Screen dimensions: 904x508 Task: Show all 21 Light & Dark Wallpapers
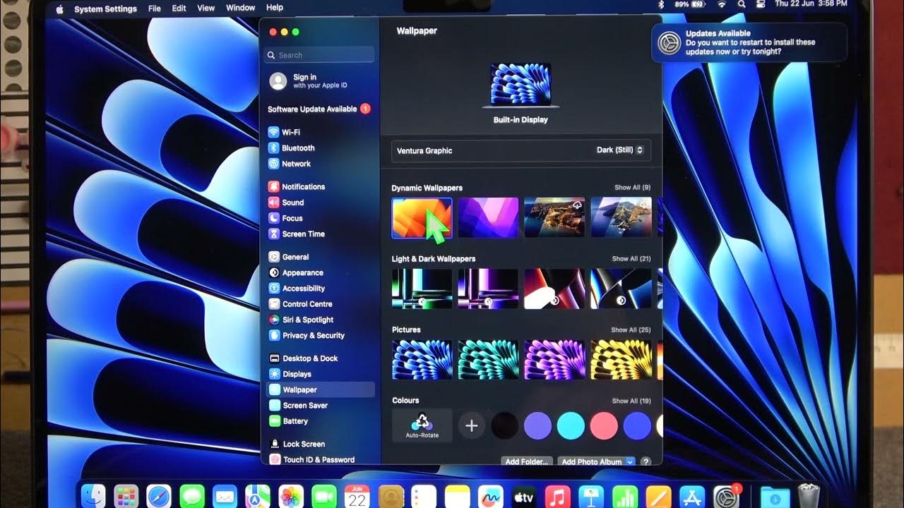tap(631, 259)
